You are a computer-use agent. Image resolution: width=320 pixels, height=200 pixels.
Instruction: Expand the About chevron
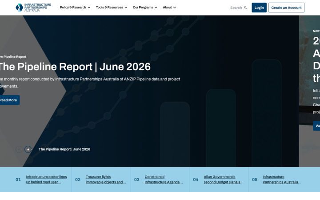175,8
